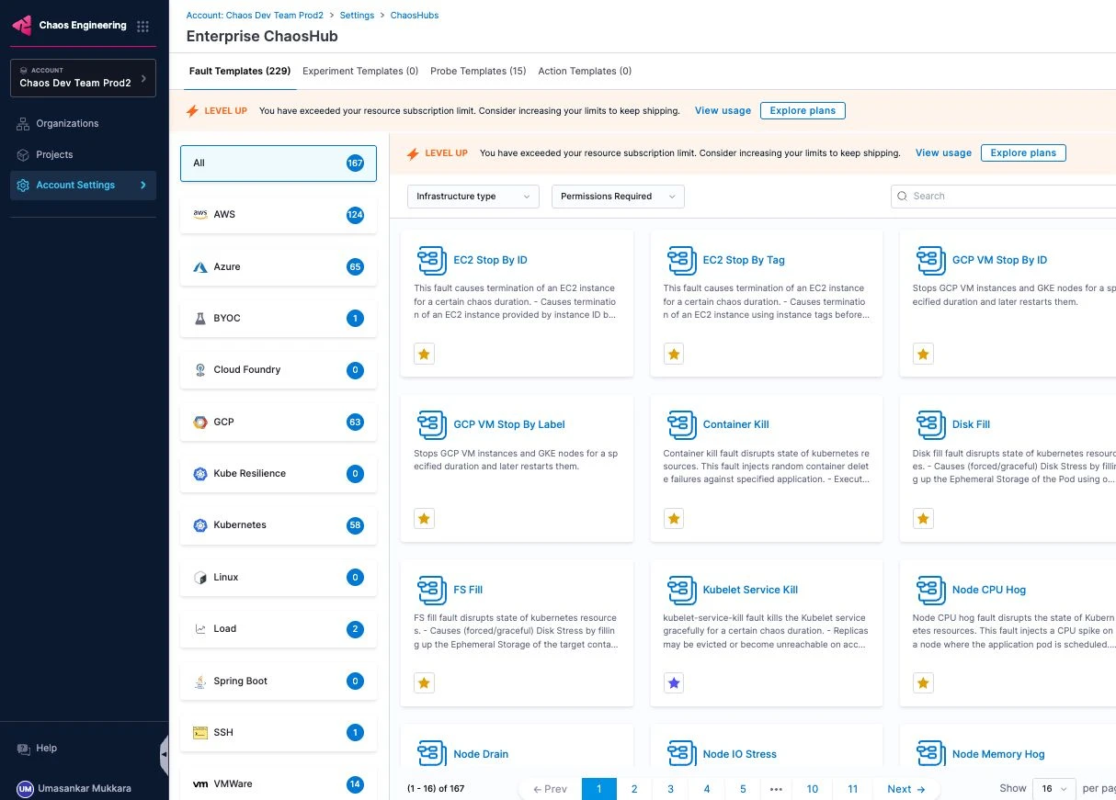This screenshot has height=800, width=1116.
Task: Click the EC2 Stop By ID fault icon
Action: coord(432,260)
